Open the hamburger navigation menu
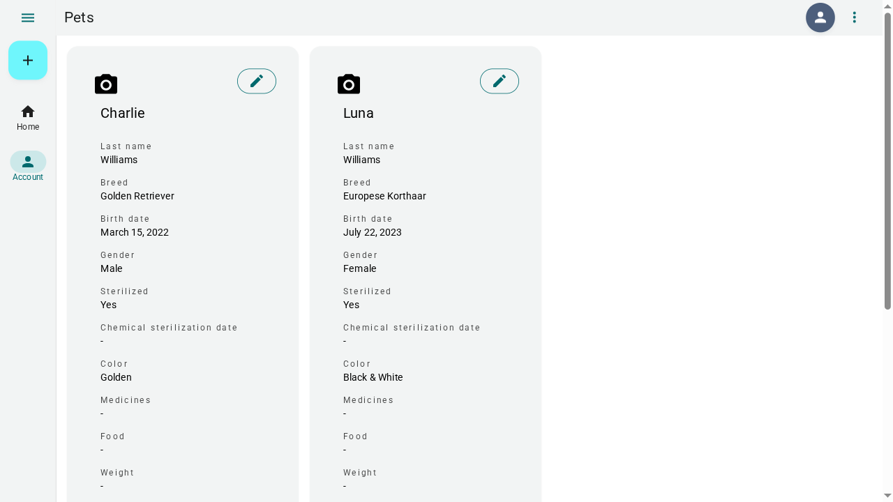 [x=28, y=17]
